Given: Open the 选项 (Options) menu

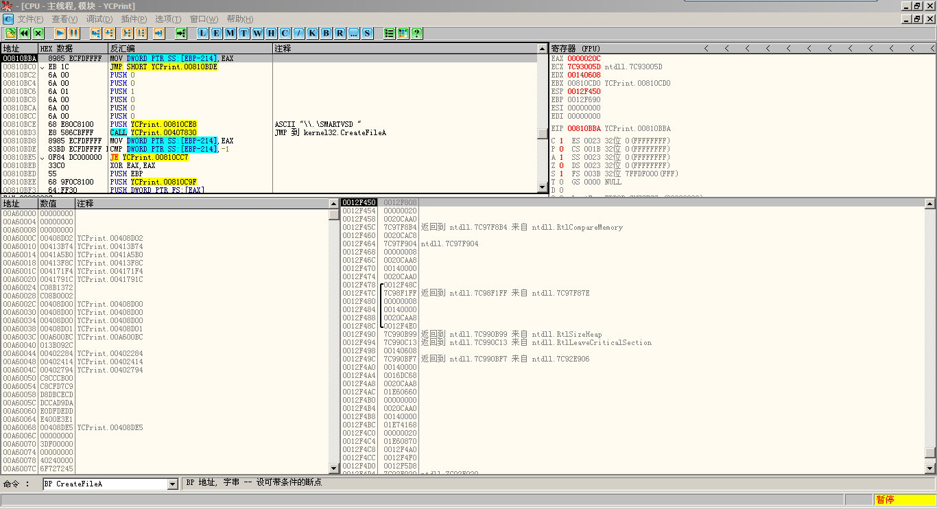Looking at the screenshot, I should pos(168,19).
